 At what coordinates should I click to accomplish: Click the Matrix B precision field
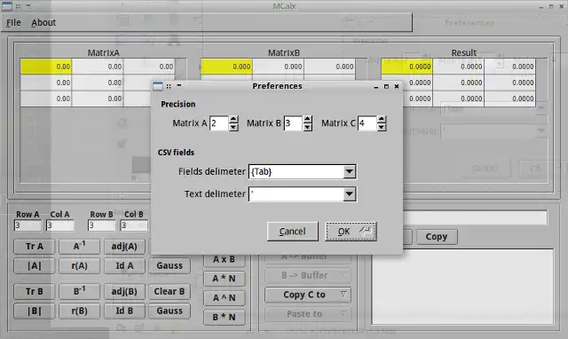293,123
